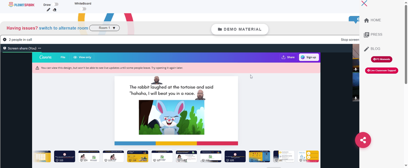Image resolution: width=408 pixels, height=168 pixels.
Task: Select the Screen share (You) tab
Action: (x=22, y=48)
